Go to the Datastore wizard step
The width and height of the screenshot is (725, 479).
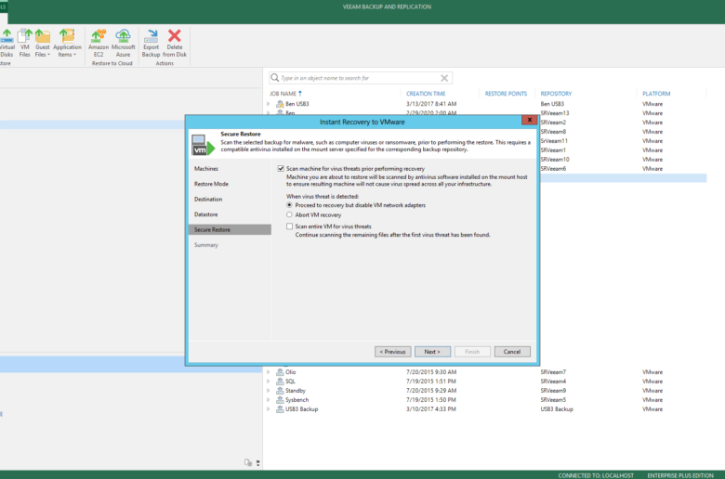pos(205,214)
